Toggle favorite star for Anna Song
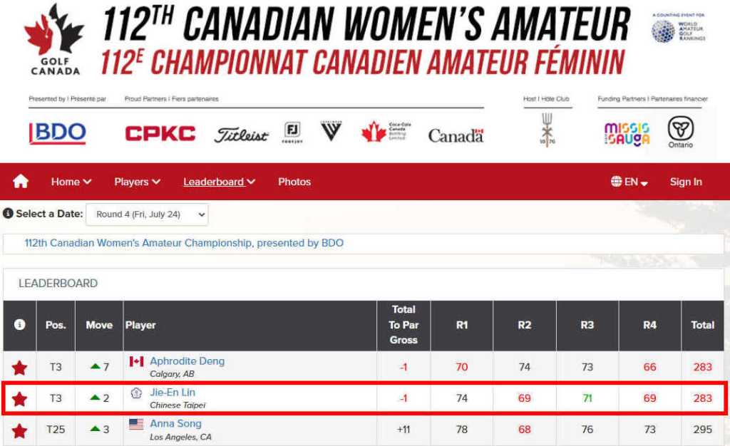This screenshot has height=446, width=730. coord(19,431)
